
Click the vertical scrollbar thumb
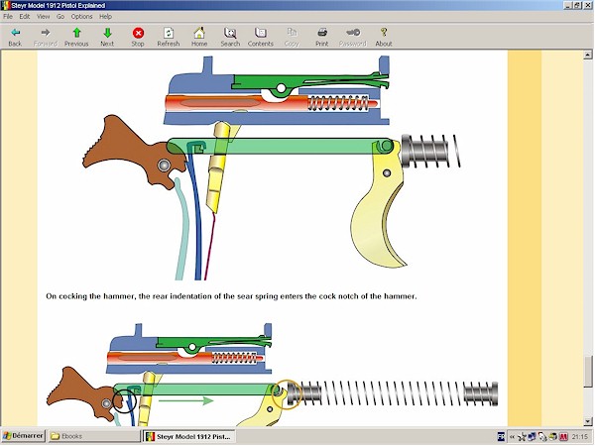pos(588,372)
